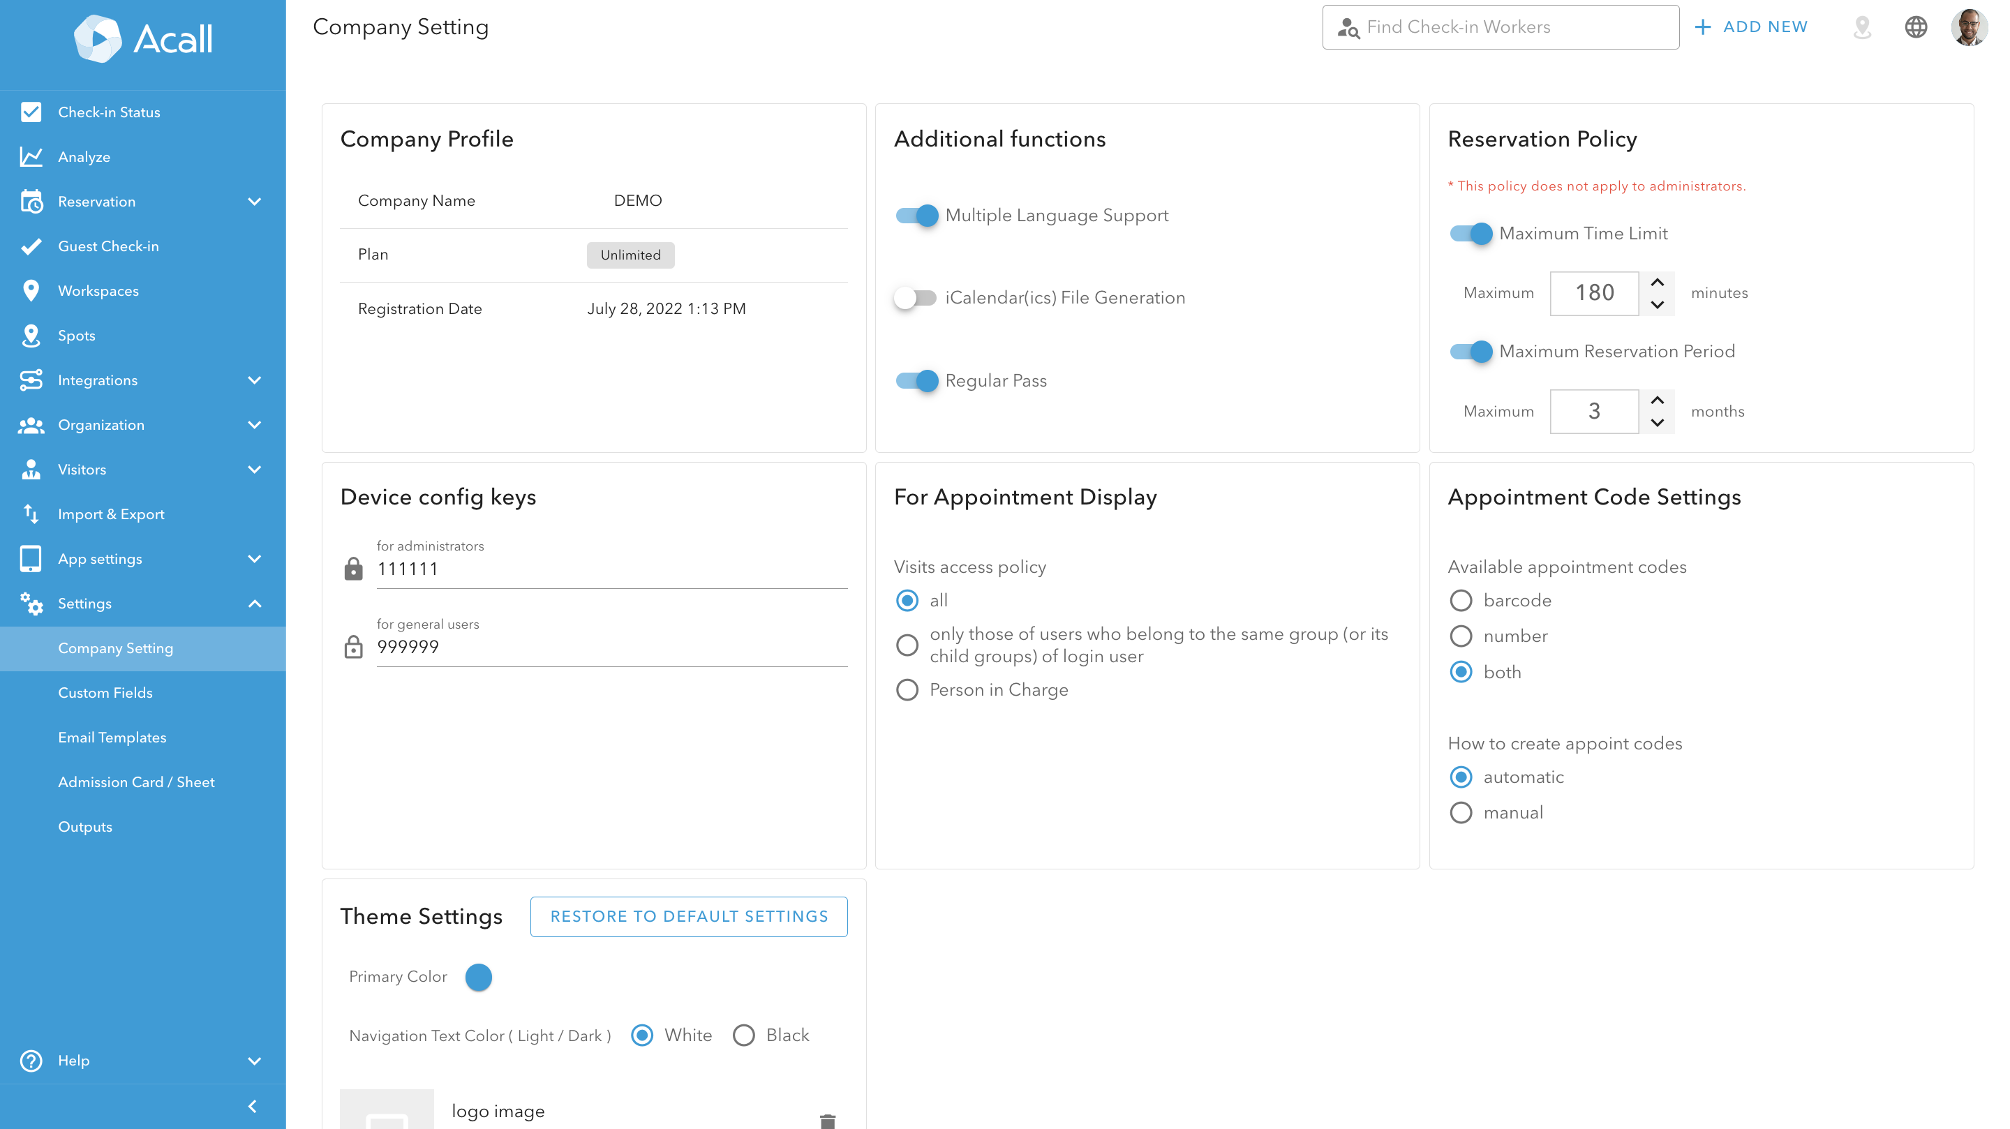Open Custom Fields submenu item

click(x=143, y=693)
